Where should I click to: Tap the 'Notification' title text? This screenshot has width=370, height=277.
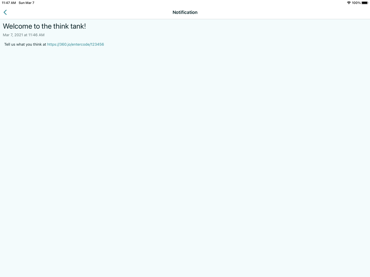coord(185,12)
